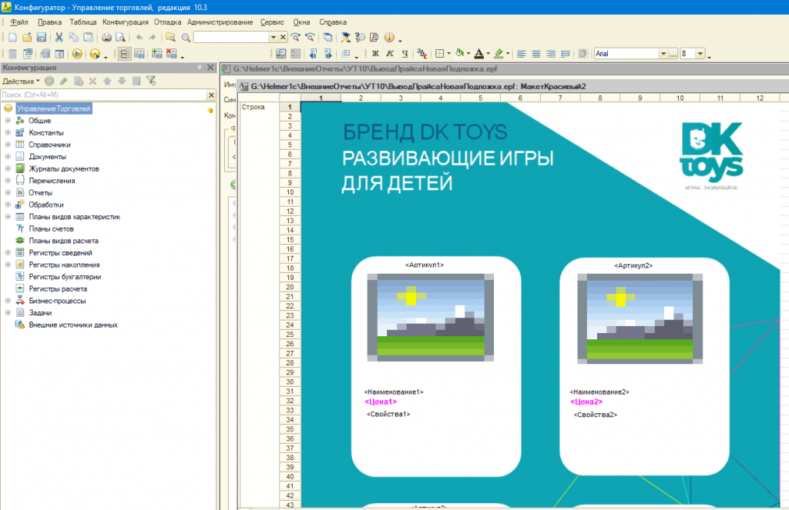The height and width of the screenshot is (510, 789).
Task: Open the Отладка menu
Action: [x=167, y=22]
